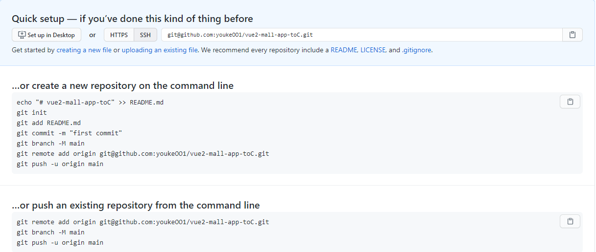Click the git commit first commit line
596x252 pixels.
coord(69,133)
